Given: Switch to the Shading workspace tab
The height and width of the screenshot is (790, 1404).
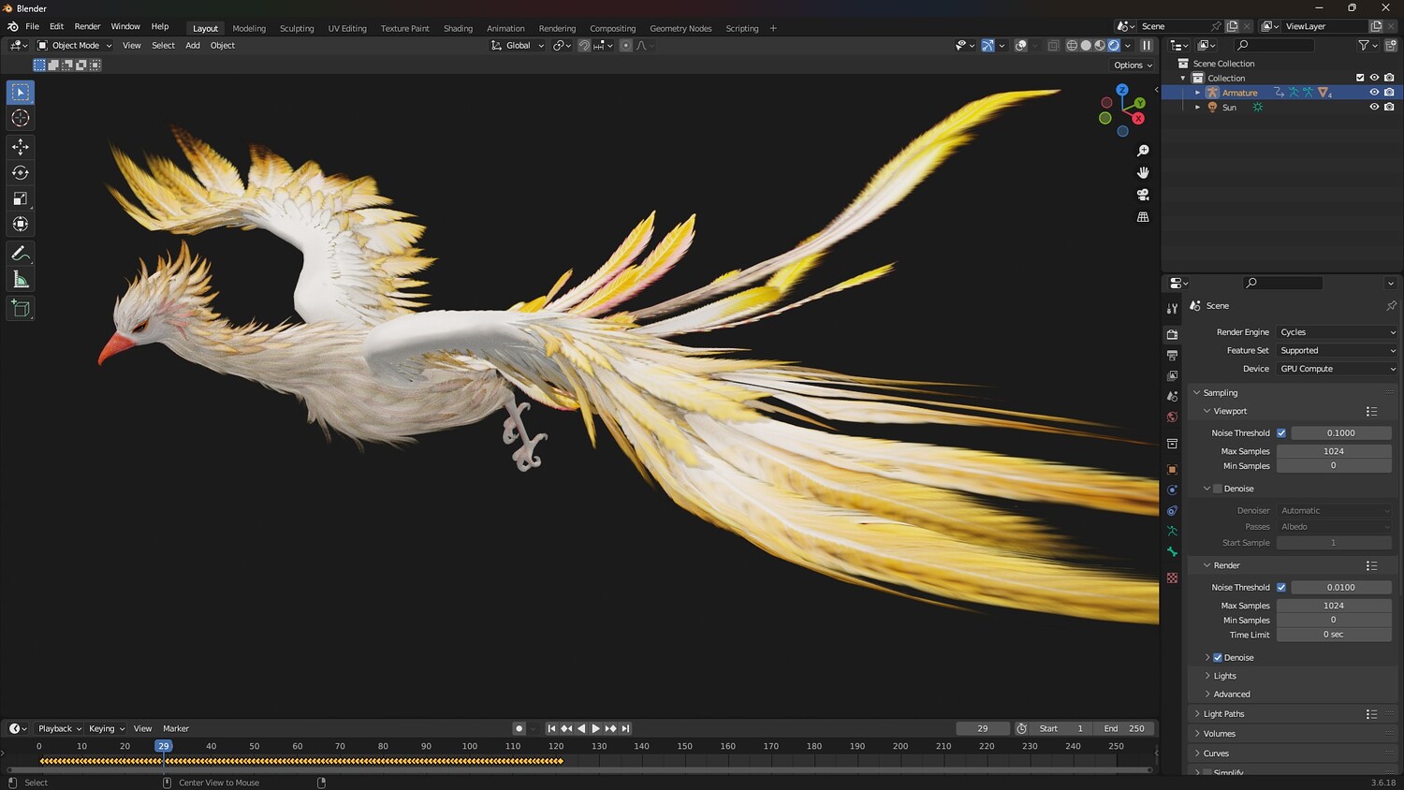Looking at the screenshot, I should (458, 28).
